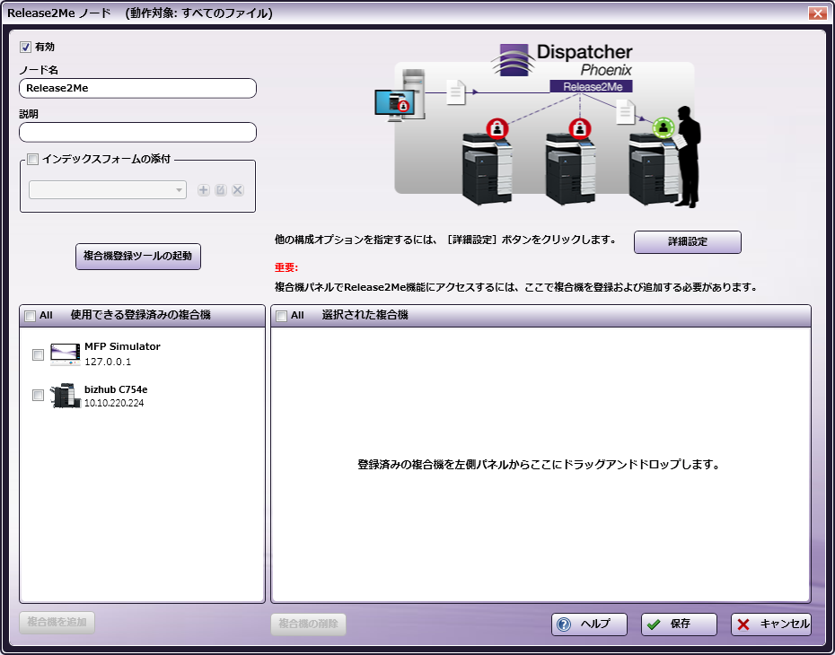The width and height of the screenshot is (835, 655).
Task: Click the Dispatcher Phoenix logo
Action: [562, 60]
